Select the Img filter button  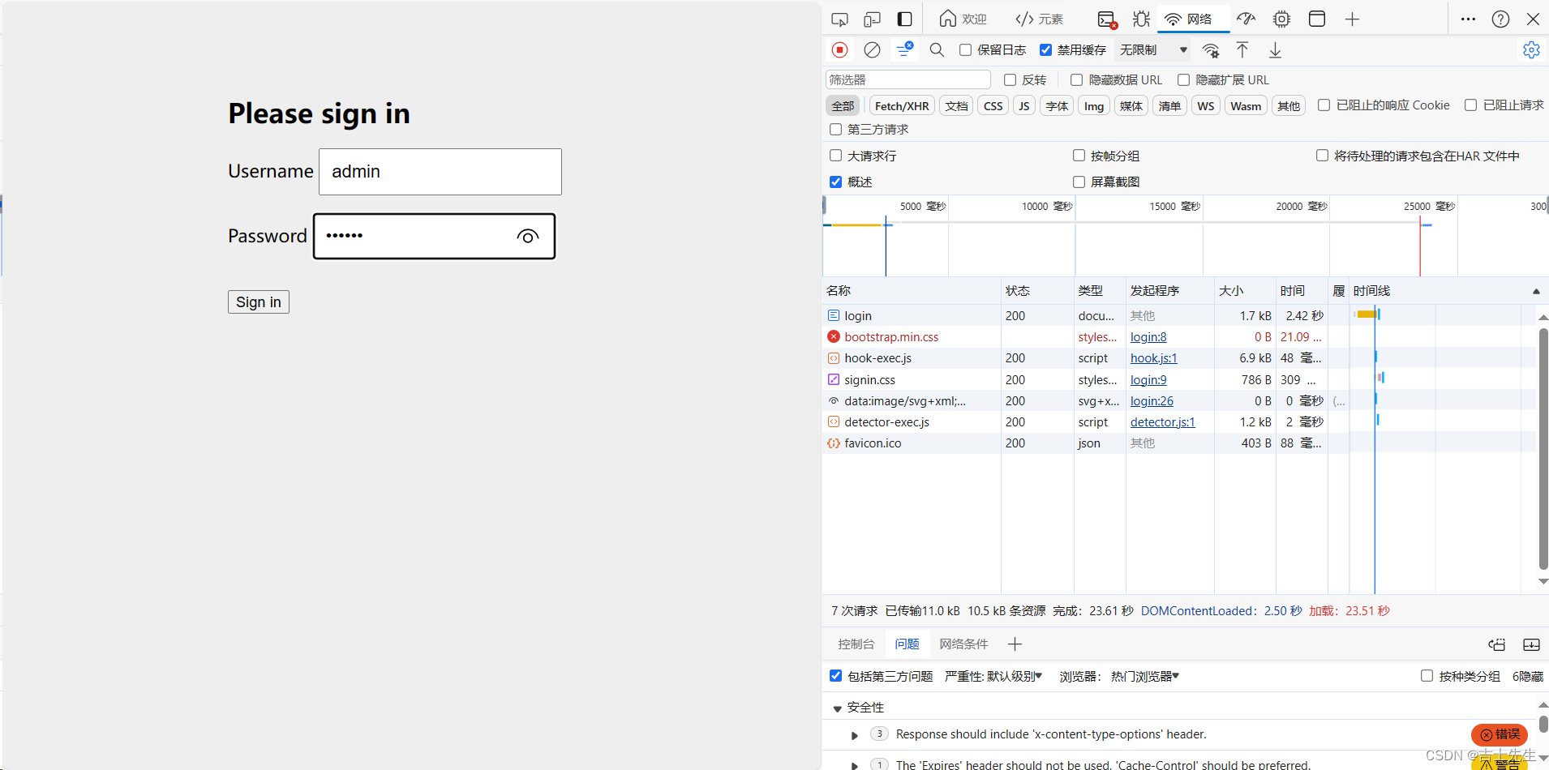(1094, 106)
